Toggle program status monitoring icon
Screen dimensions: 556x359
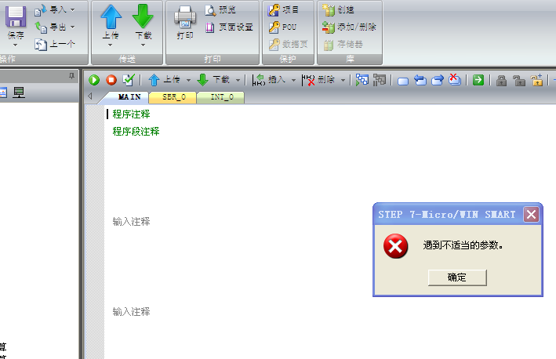click(362, 80)
